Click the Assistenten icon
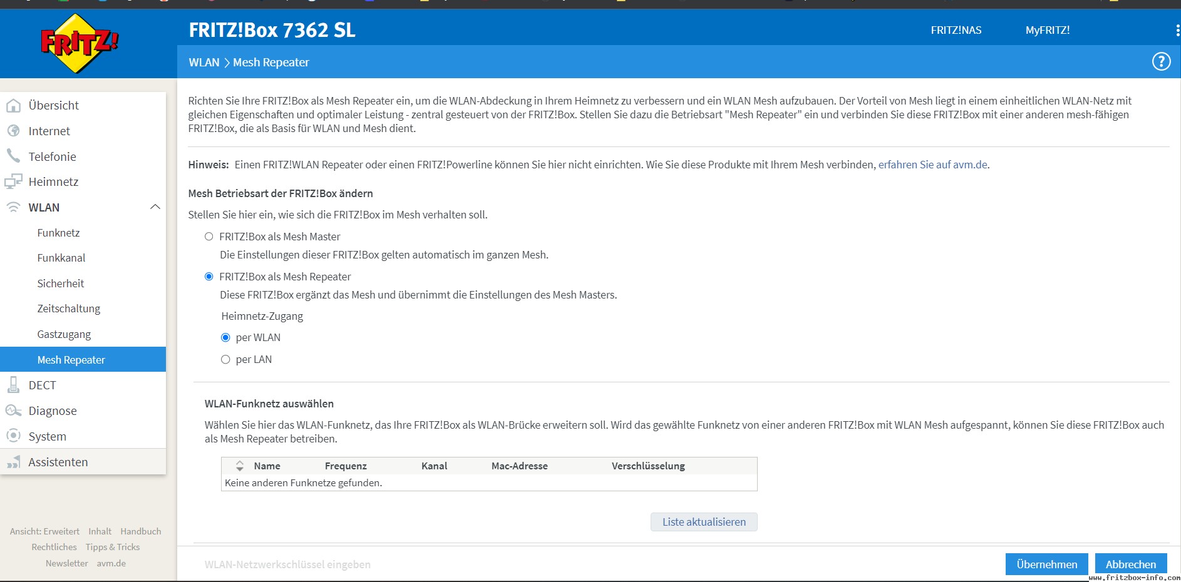This screenshot has width=1181, height=582. pos(13,462)
